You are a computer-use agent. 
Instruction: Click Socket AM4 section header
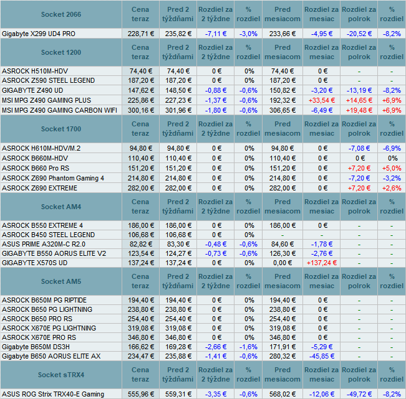tap(61, 207)
